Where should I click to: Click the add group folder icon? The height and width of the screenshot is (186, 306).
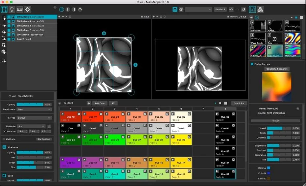(4, 60)
